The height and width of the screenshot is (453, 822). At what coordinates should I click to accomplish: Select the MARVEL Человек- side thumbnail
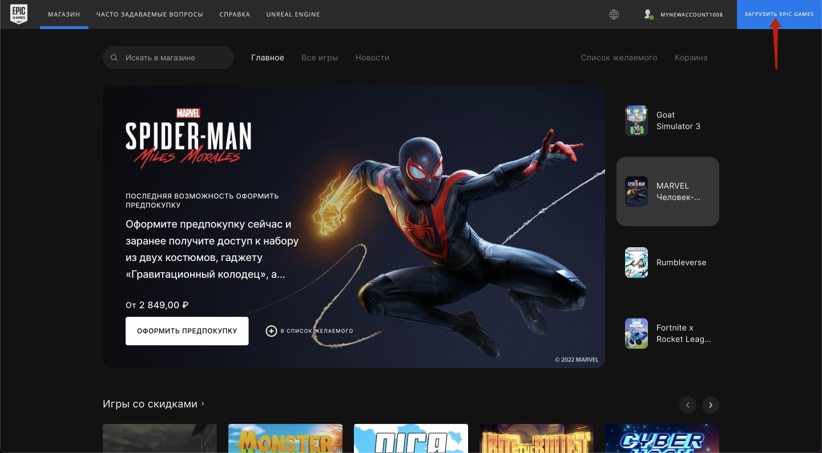click(x=636, y=191)
